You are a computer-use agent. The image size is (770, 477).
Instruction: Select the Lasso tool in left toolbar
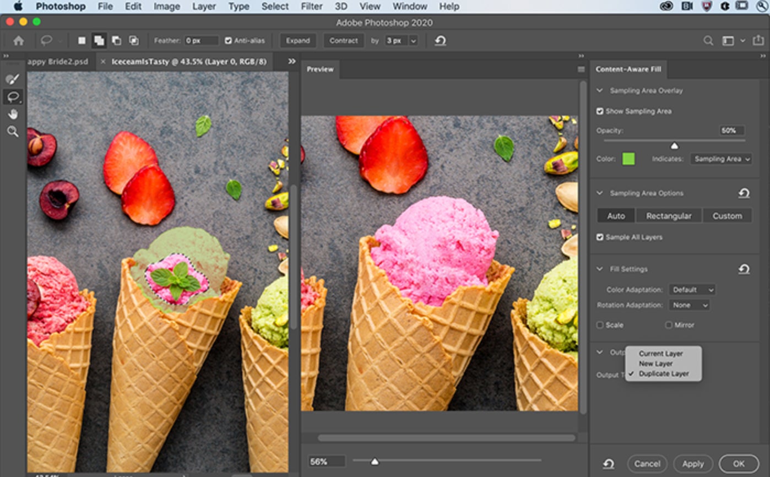click(13, 97)
